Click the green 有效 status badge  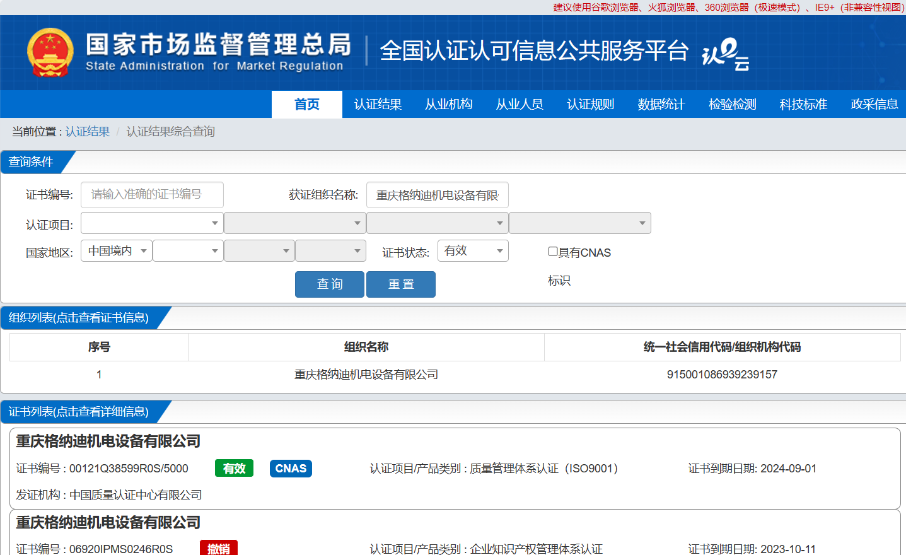[234, 469]
